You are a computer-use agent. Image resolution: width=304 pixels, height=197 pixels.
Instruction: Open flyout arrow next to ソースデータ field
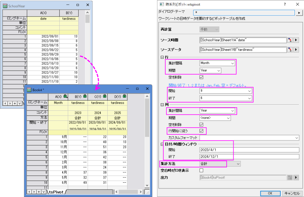[296, 50]
